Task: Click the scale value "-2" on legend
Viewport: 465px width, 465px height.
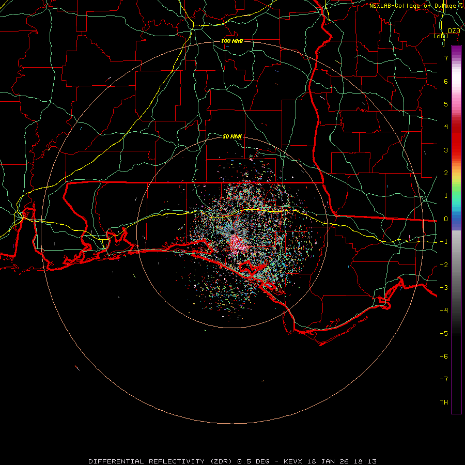Action: [444, 265]
